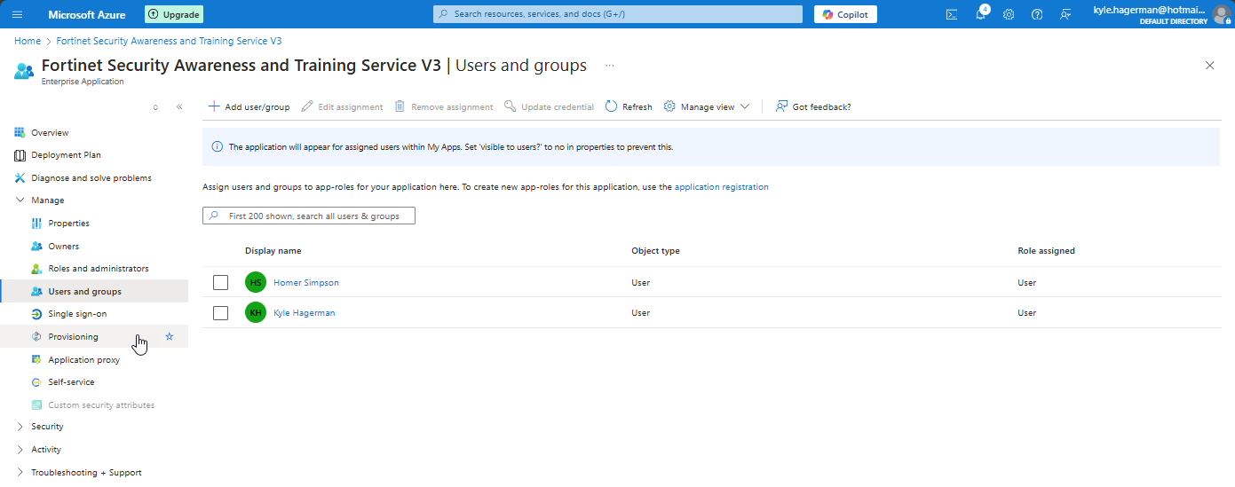This screenshot has width=1235, height=487.
Task: Open the portal settings gear
Action: pos(1009,14)
